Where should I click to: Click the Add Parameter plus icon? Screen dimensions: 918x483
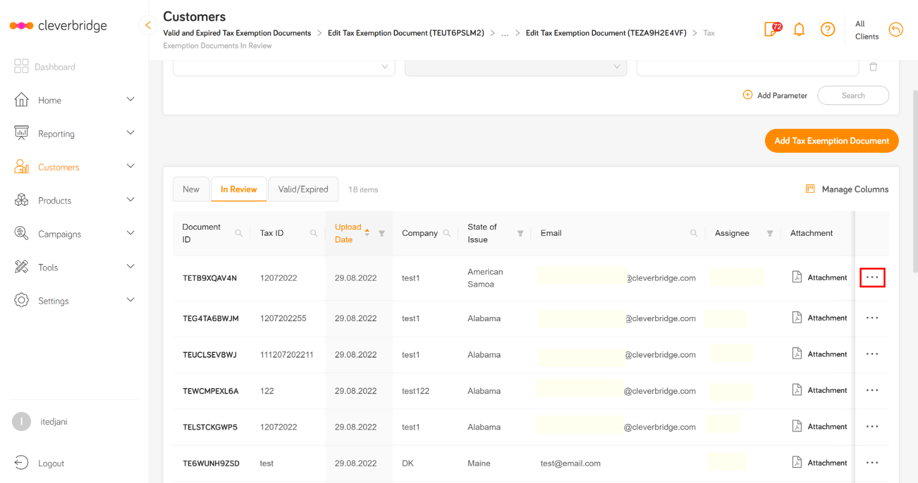pyautogui.click(x=748, y=95)
